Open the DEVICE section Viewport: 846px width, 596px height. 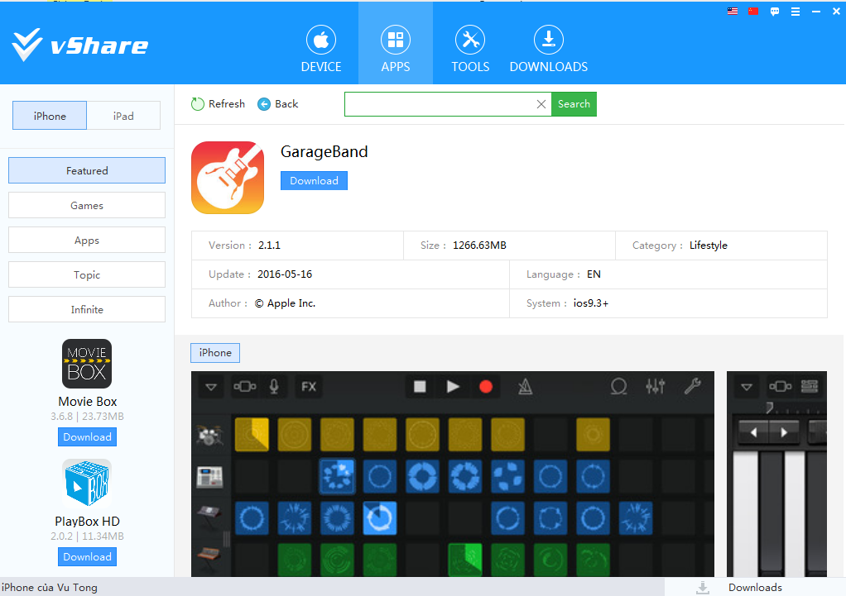click(x=321, y=50)
